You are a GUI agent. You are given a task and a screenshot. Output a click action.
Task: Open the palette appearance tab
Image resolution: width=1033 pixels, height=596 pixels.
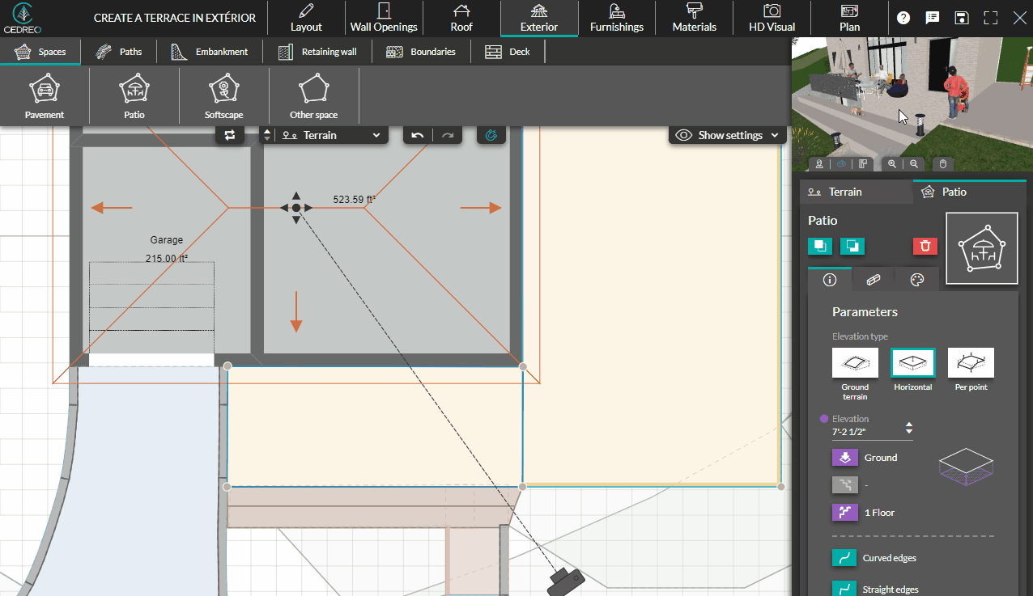[x=916, y=280]
